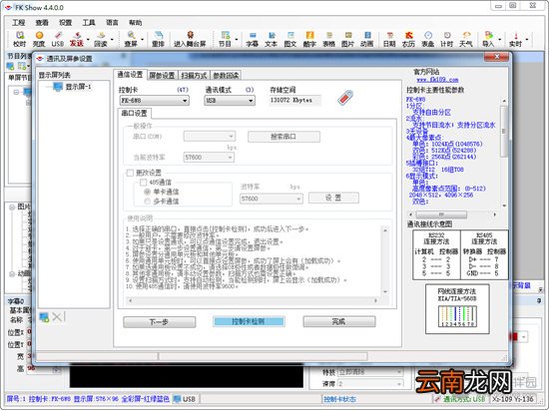Select the 单卡通信 radio button
549x410 pixels.
(148, 192)
